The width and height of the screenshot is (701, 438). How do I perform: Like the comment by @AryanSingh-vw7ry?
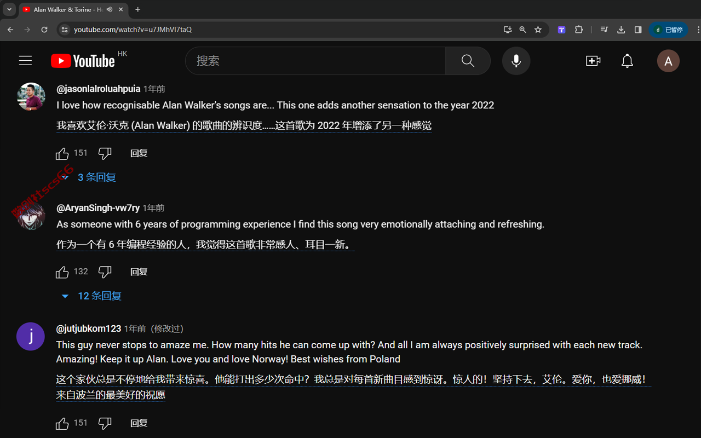coord(62,272)
